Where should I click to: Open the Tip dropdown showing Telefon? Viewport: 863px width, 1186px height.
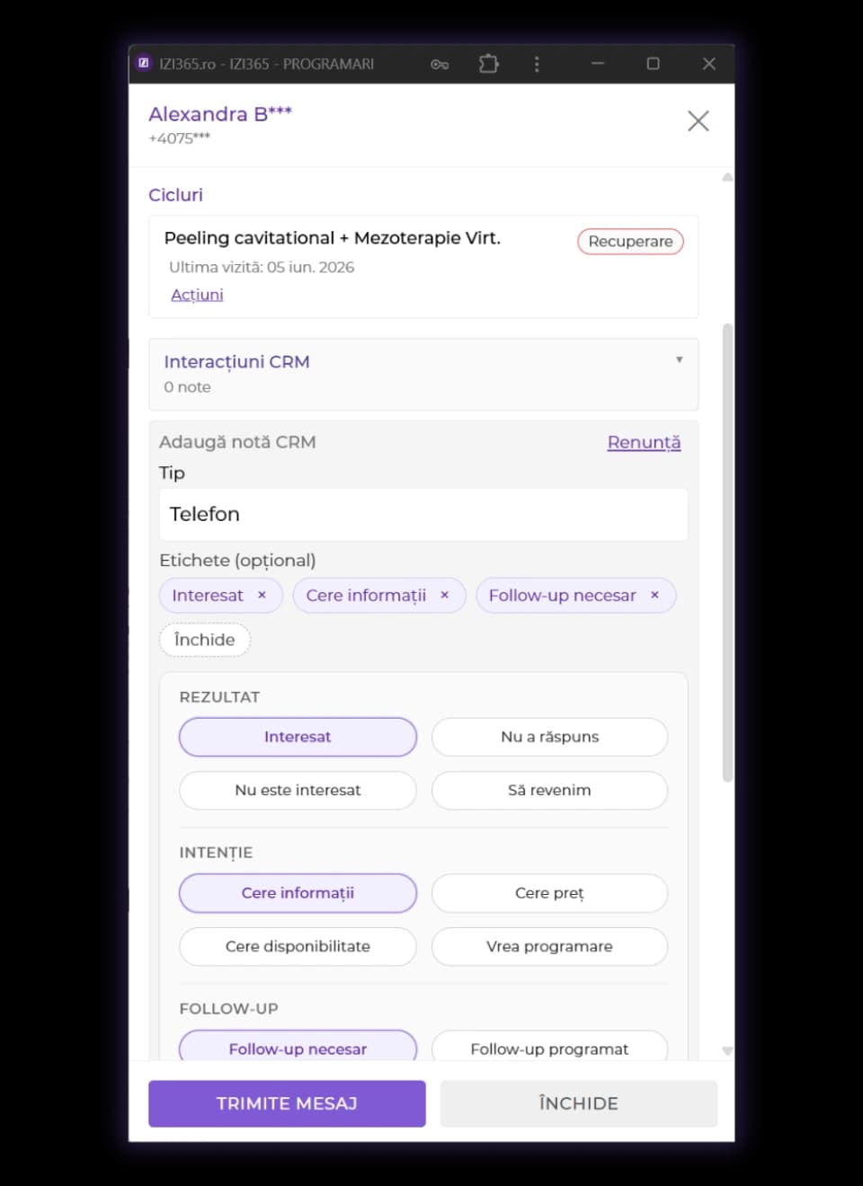423,514
